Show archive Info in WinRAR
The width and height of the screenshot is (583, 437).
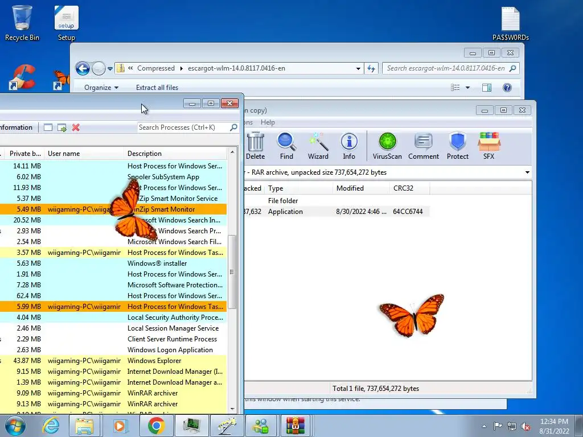pos(349,146)
